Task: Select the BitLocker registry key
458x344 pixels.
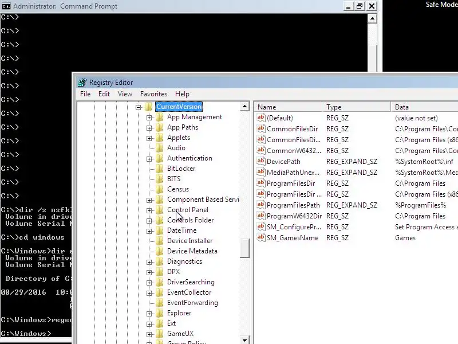Action: click(181, 169)
